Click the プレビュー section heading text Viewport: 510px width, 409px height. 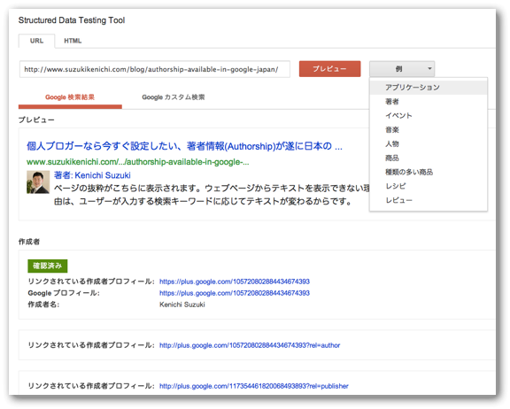[36, 120]
